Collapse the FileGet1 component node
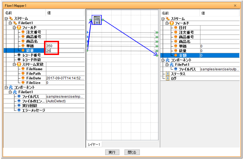 point(10,92)
